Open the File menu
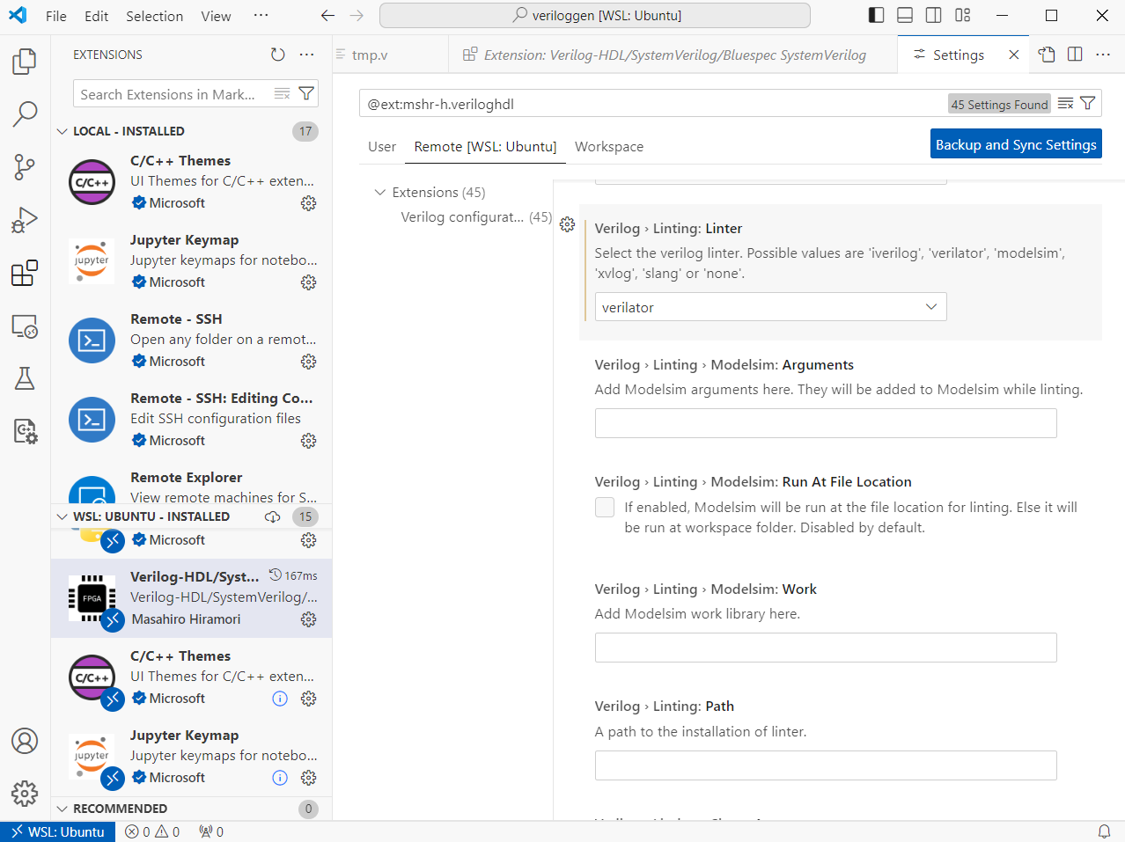The height and width of the screenshot is (842, 1125). (56, 16)
